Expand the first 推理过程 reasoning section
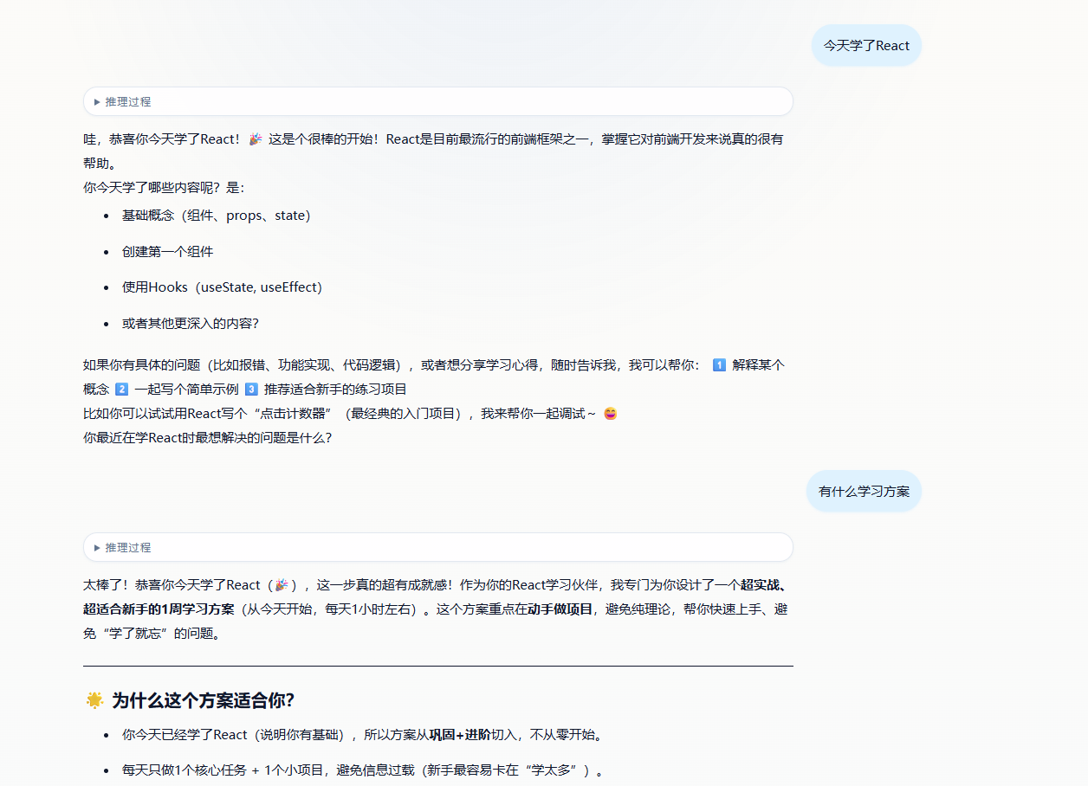 point(437,101)
